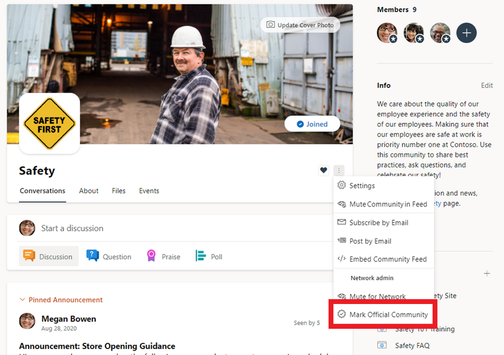Click Update Cover Photo button

click(x=300, y=25)
